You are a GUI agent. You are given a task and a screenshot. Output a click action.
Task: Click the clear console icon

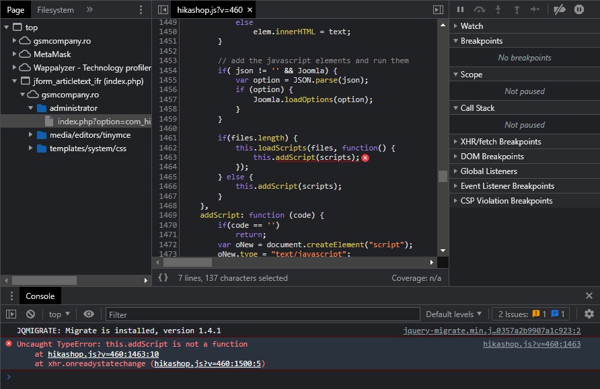(30, 314)
